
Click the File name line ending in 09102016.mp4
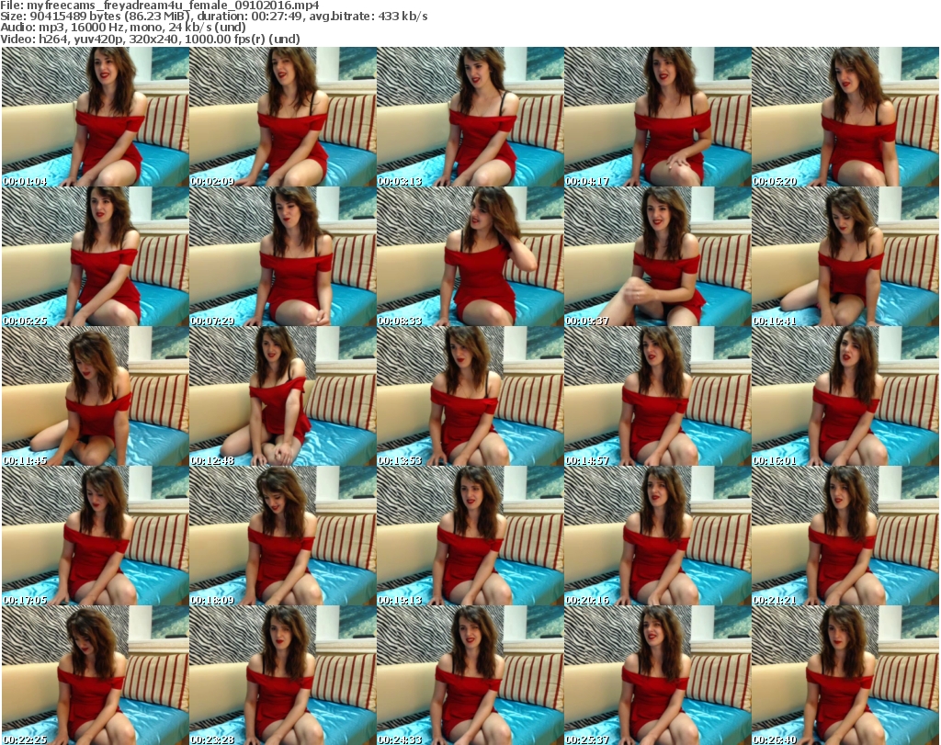click(x=160, y=6)
